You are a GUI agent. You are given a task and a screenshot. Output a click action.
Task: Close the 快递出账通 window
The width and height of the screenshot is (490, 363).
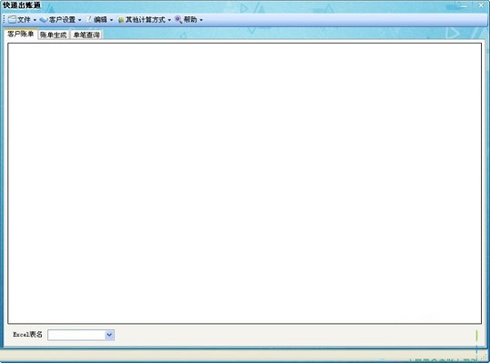[481, 5]
